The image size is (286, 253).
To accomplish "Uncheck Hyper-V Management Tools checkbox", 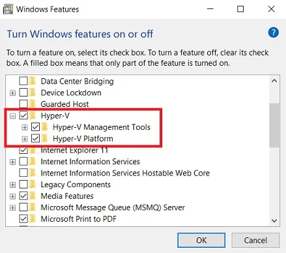I will (35, 127).
